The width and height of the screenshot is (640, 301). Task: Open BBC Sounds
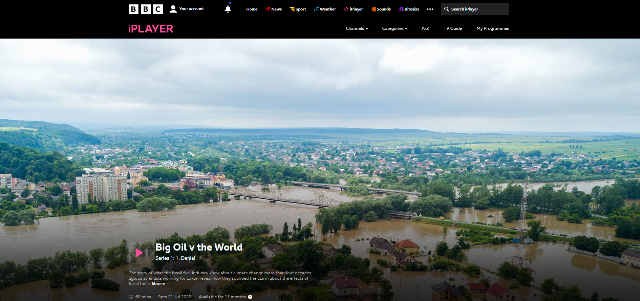click(x=381, y=9)
